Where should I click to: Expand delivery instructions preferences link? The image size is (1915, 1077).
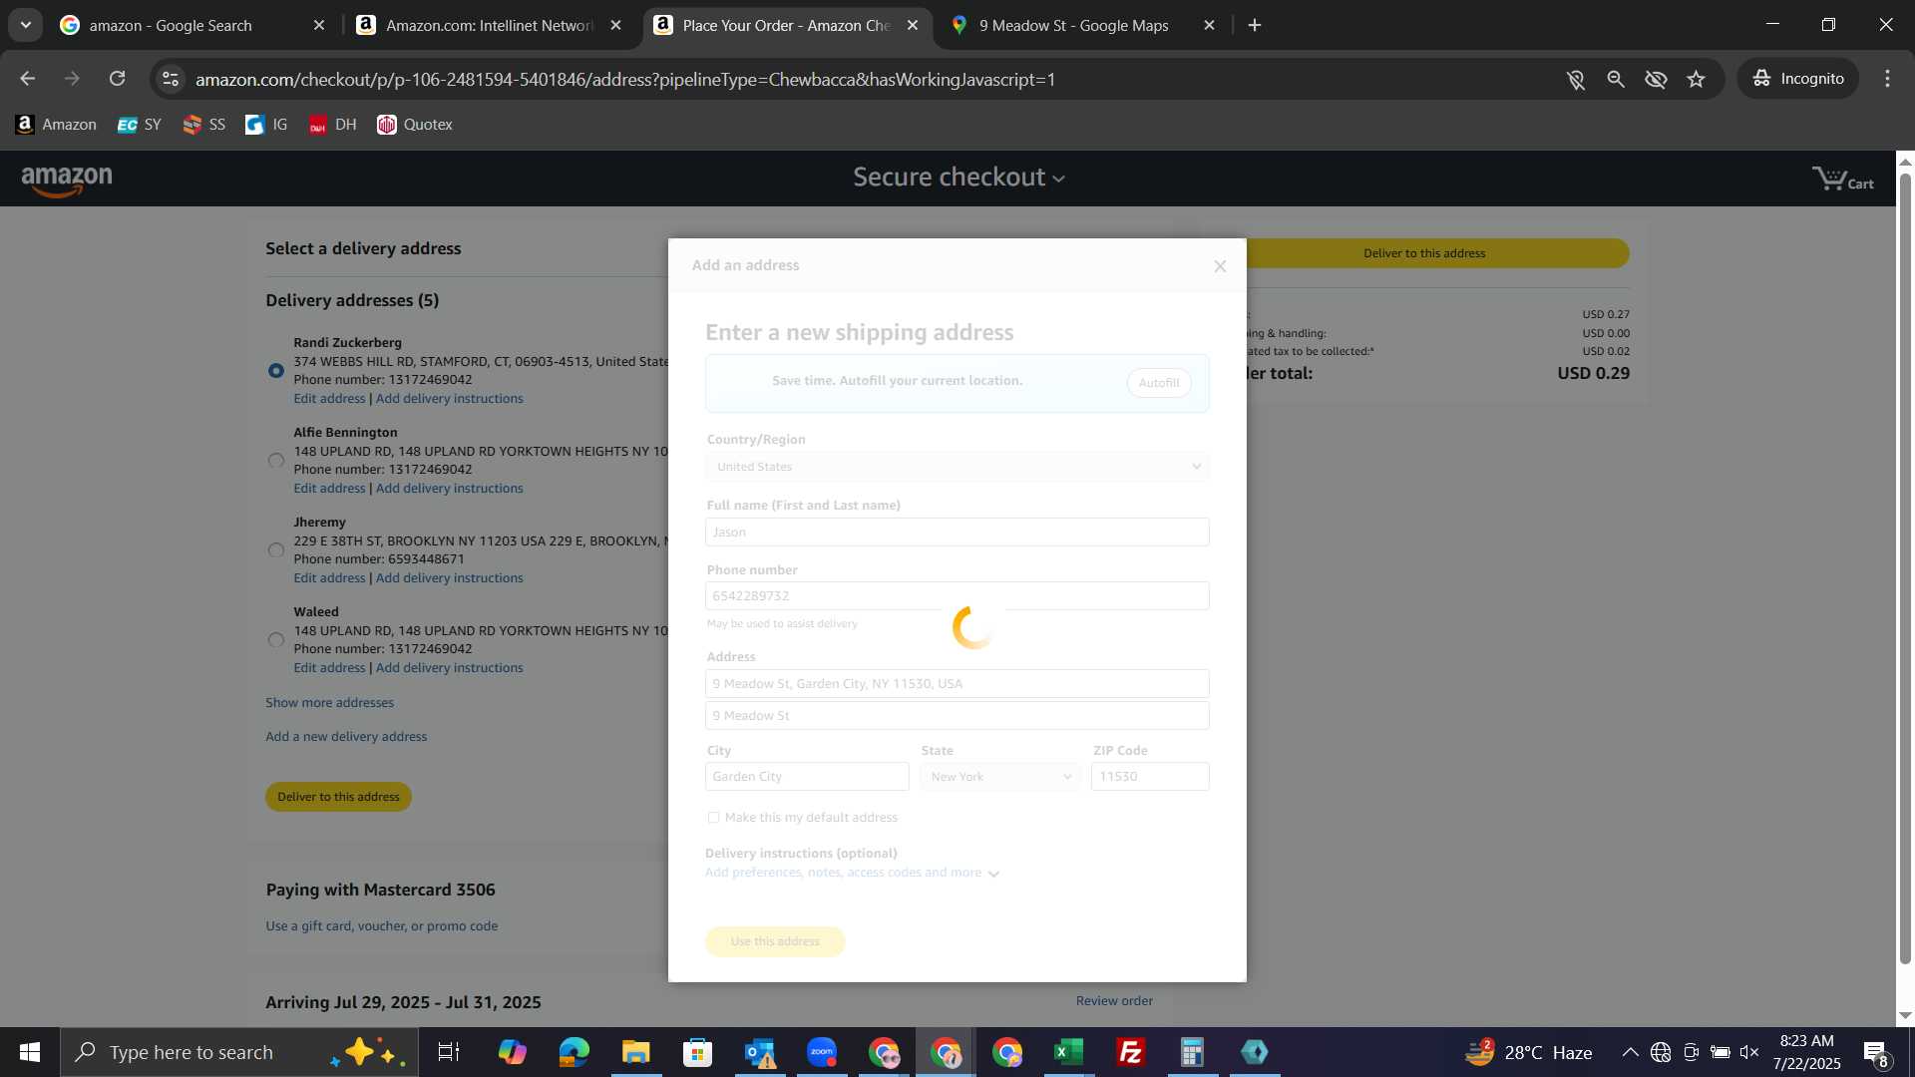point(852,873)
